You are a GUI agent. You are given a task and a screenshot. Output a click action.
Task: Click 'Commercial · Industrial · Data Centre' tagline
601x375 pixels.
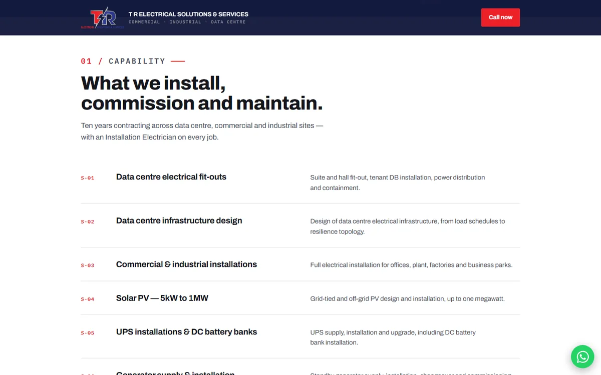[187, 22]
